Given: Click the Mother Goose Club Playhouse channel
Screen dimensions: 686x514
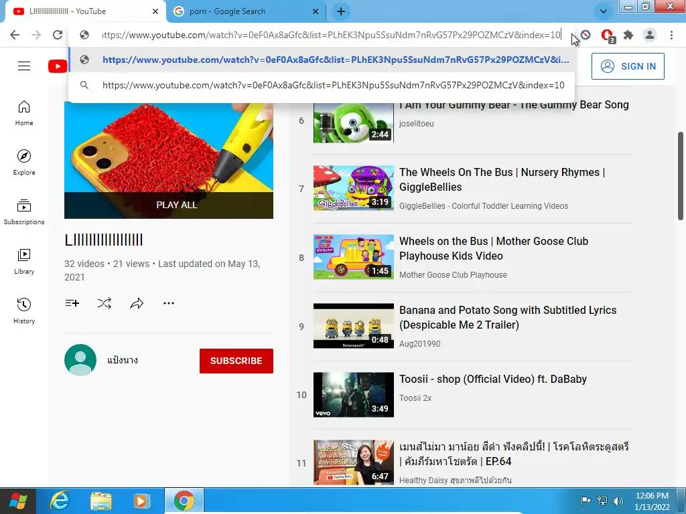Looking at the screenshot, I should 453,275.
